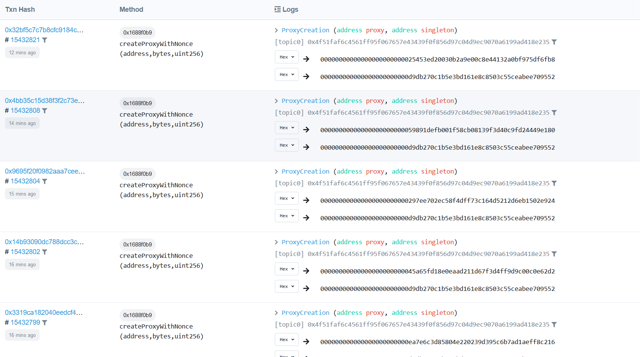Open block number 15432802 link

25,252
